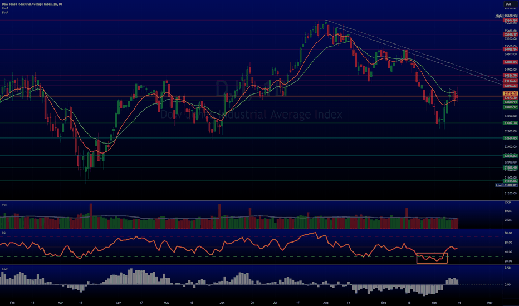Image resolution: width=519 pixels, height=306 pixels.
Task: Click the red 34112.22 level label
Action: (x=510, y=81)
